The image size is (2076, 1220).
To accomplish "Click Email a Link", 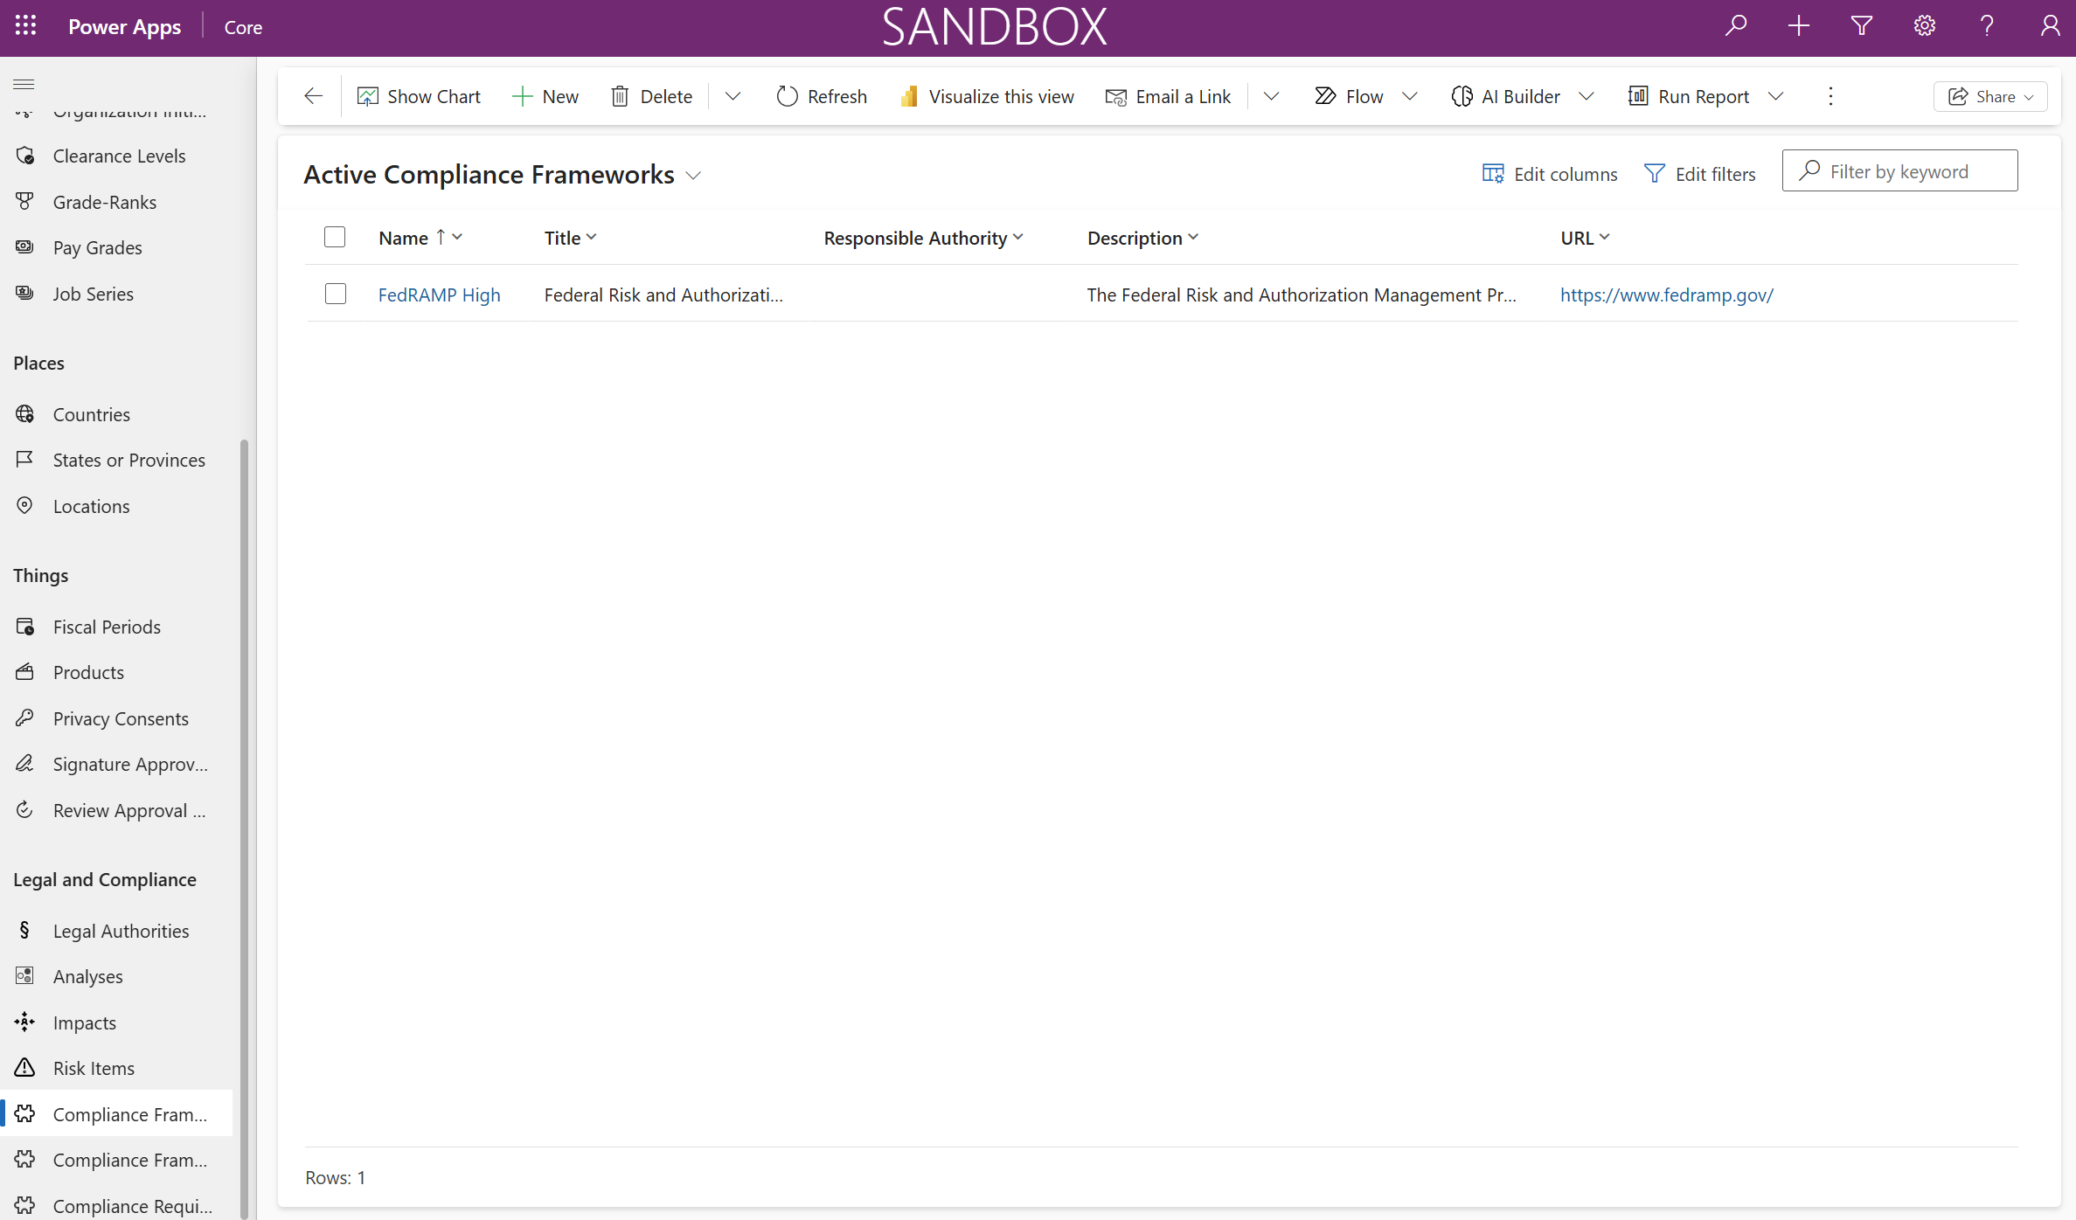I will [1168, 96].
